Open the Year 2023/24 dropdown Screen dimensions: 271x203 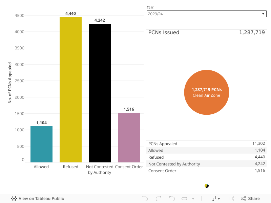(x=206, y=14)
